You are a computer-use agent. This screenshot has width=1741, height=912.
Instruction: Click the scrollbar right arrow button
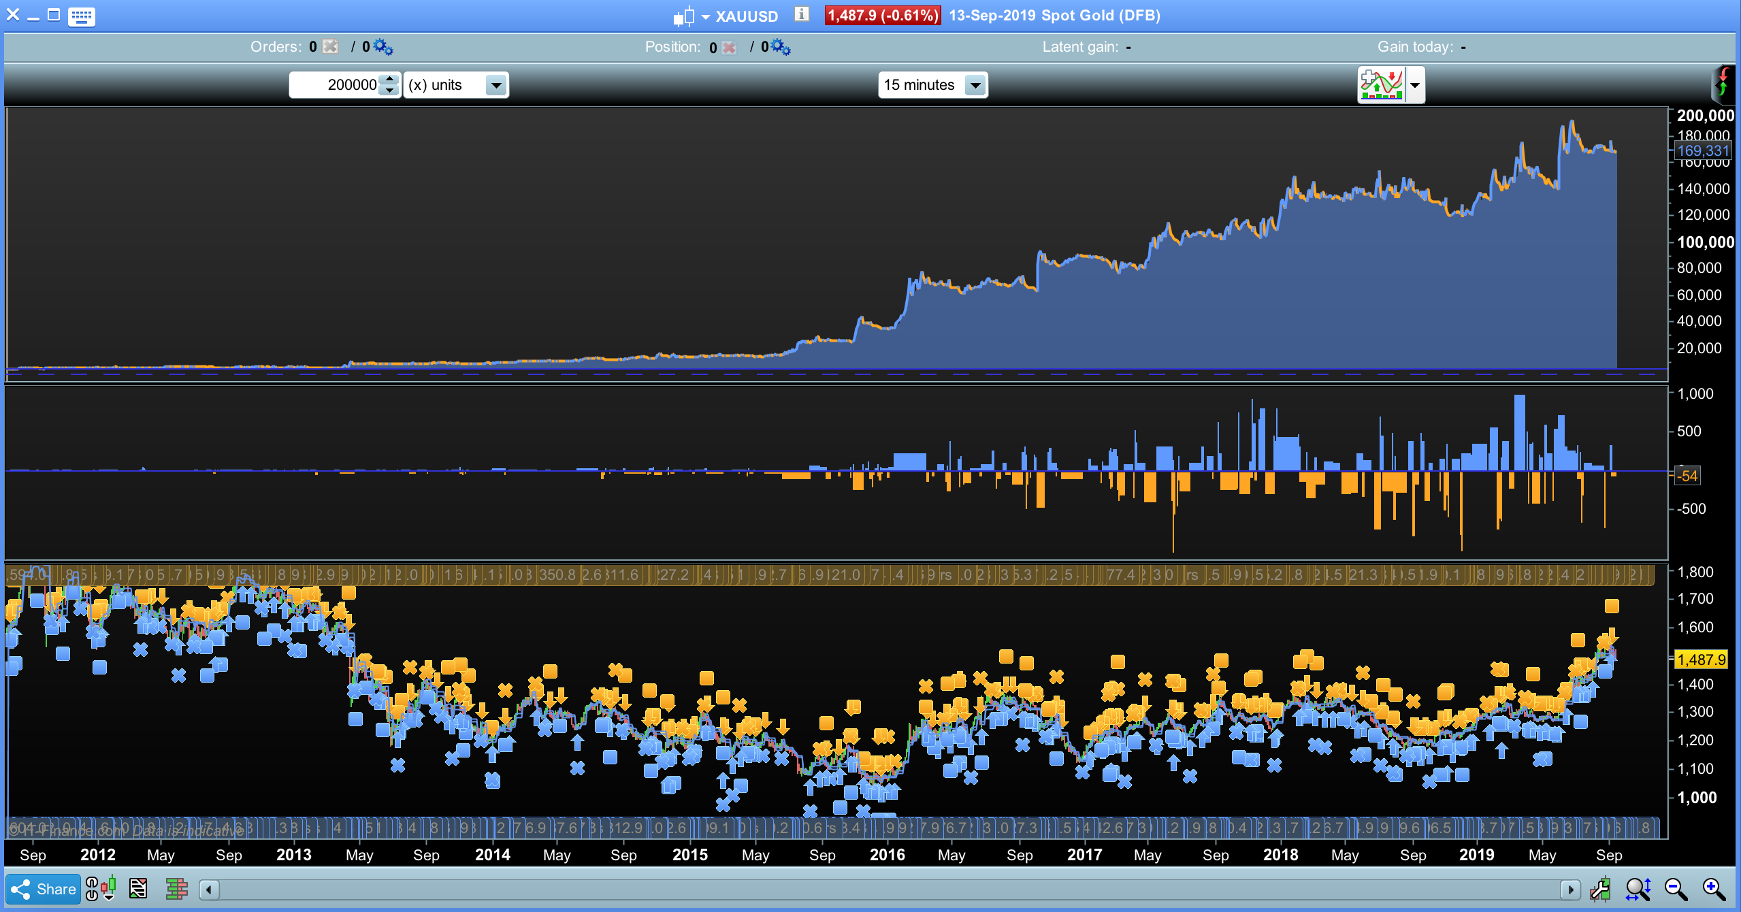pos(1570,889)
